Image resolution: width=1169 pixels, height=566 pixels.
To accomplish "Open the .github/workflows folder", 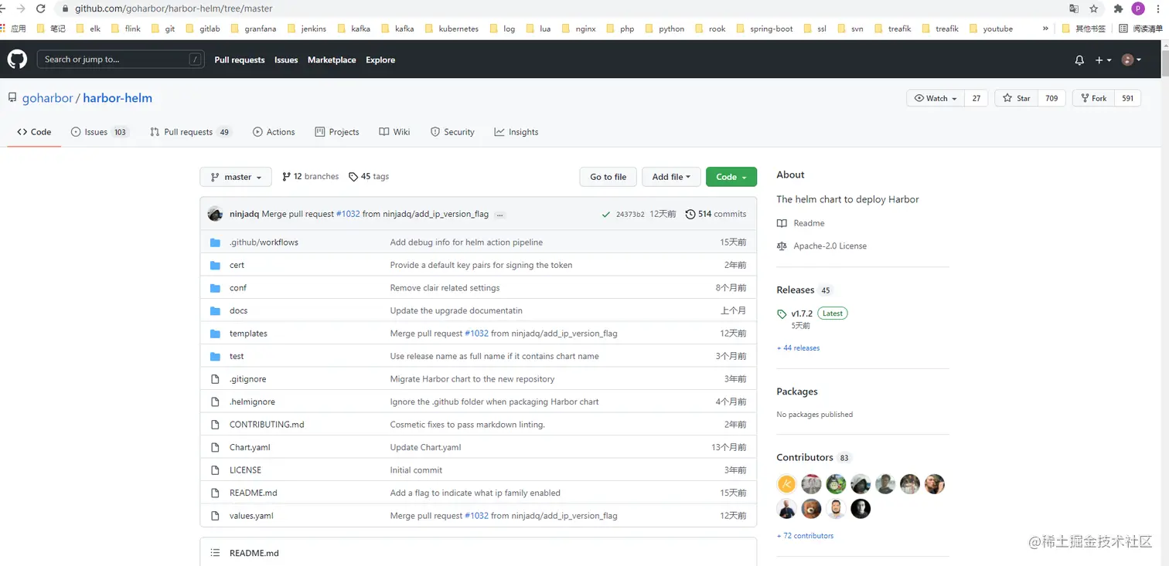I will tap(264, 242).
